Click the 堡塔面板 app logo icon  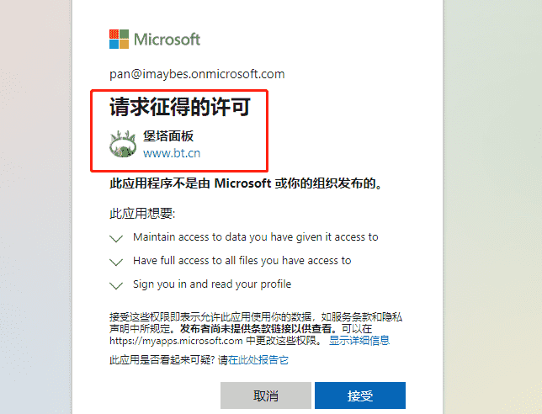tap(123, 144)
